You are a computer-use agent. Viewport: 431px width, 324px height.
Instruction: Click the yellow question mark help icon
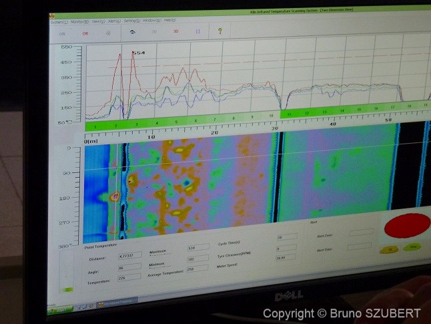pyautogui.click(x=220, y=31)
